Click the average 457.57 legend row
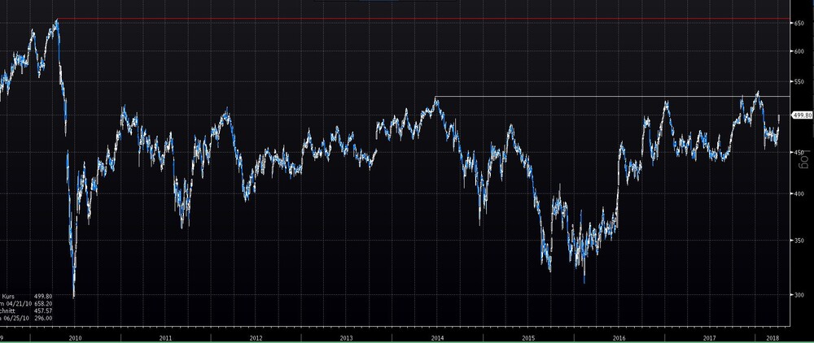Viewport: 814px width, 343px height. [x=27, y=310]
